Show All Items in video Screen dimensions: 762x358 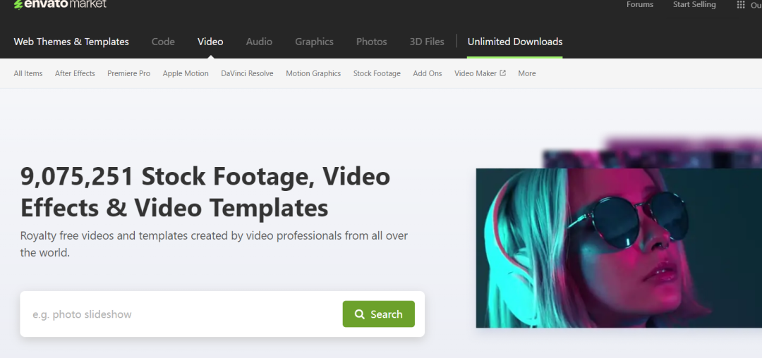point(28,73)
